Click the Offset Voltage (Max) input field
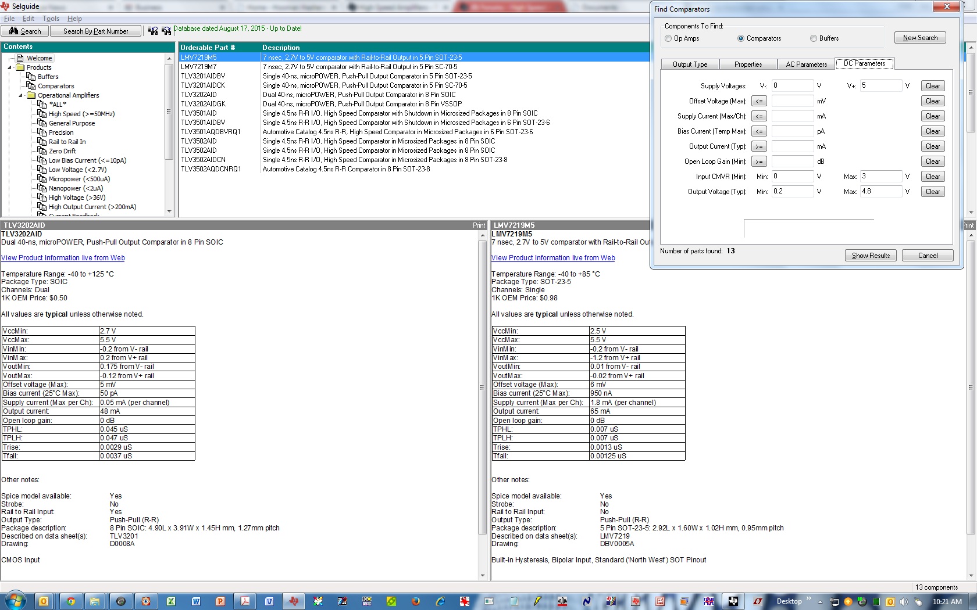This screenshot has width=977, height=610. click(793, 101)
